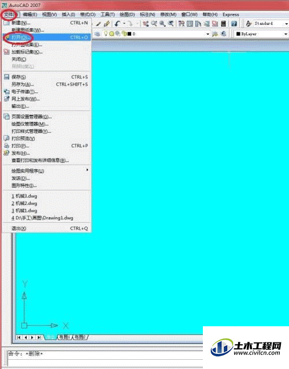Open the 标注(N) menu
Screen dimensions: 289x369
pos(147,14)
